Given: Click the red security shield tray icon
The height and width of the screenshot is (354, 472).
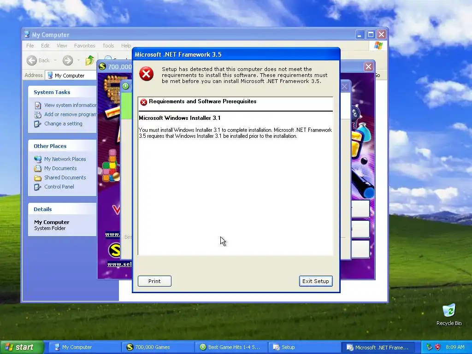Looking at the screenshot, I should click(437, 348).
